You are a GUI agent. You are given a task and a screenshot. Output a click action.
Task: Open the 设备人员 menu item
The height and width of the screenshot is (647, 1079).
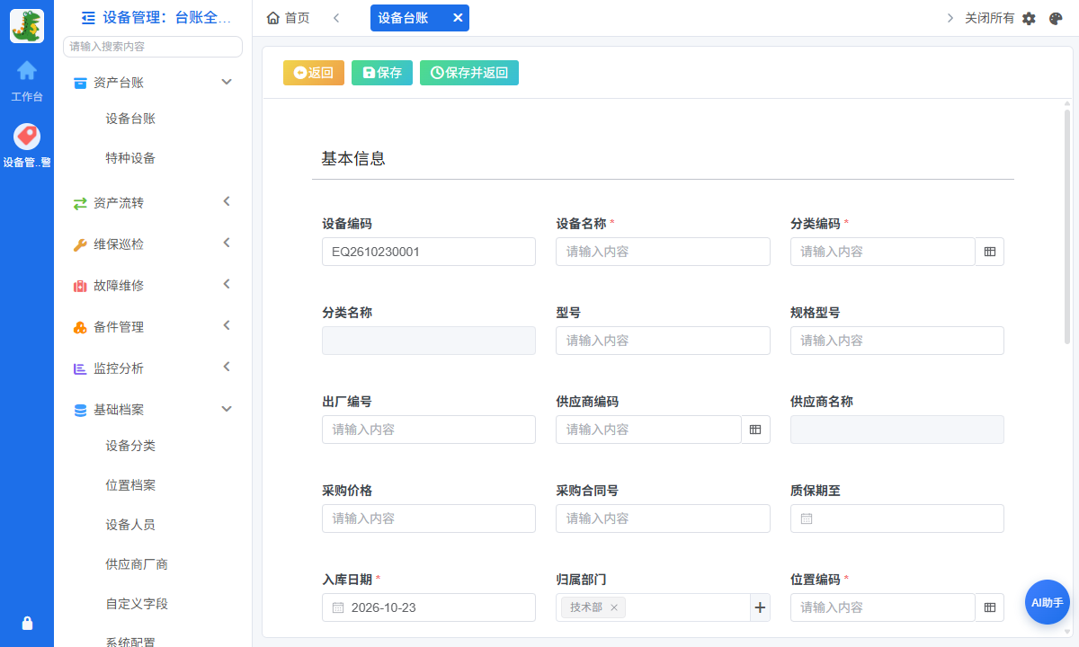130,525
